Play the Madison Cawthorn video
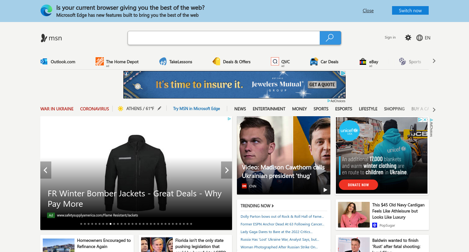The height and width of the screenshot is (252, 469). [x=325, y=190]
